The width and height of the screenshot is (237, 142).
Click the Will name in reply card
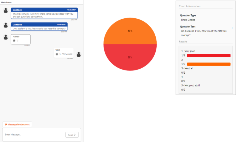tap(58, 50)
